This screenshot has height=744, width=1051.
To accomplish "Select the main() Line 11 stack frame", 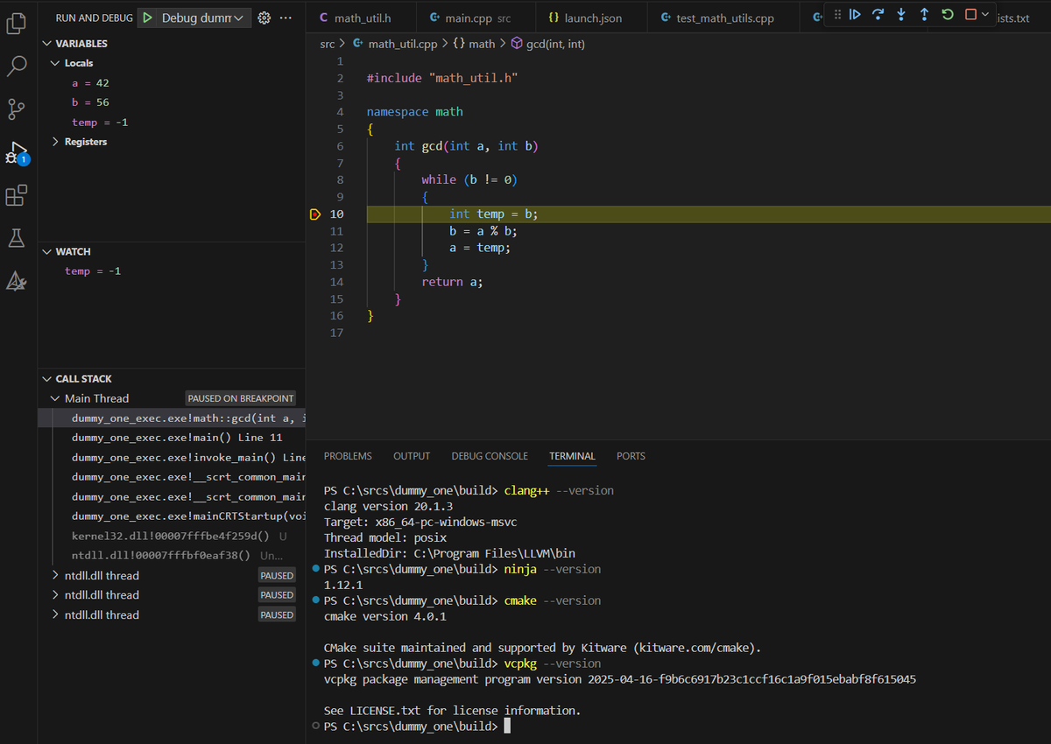I will tap(171, 437).
